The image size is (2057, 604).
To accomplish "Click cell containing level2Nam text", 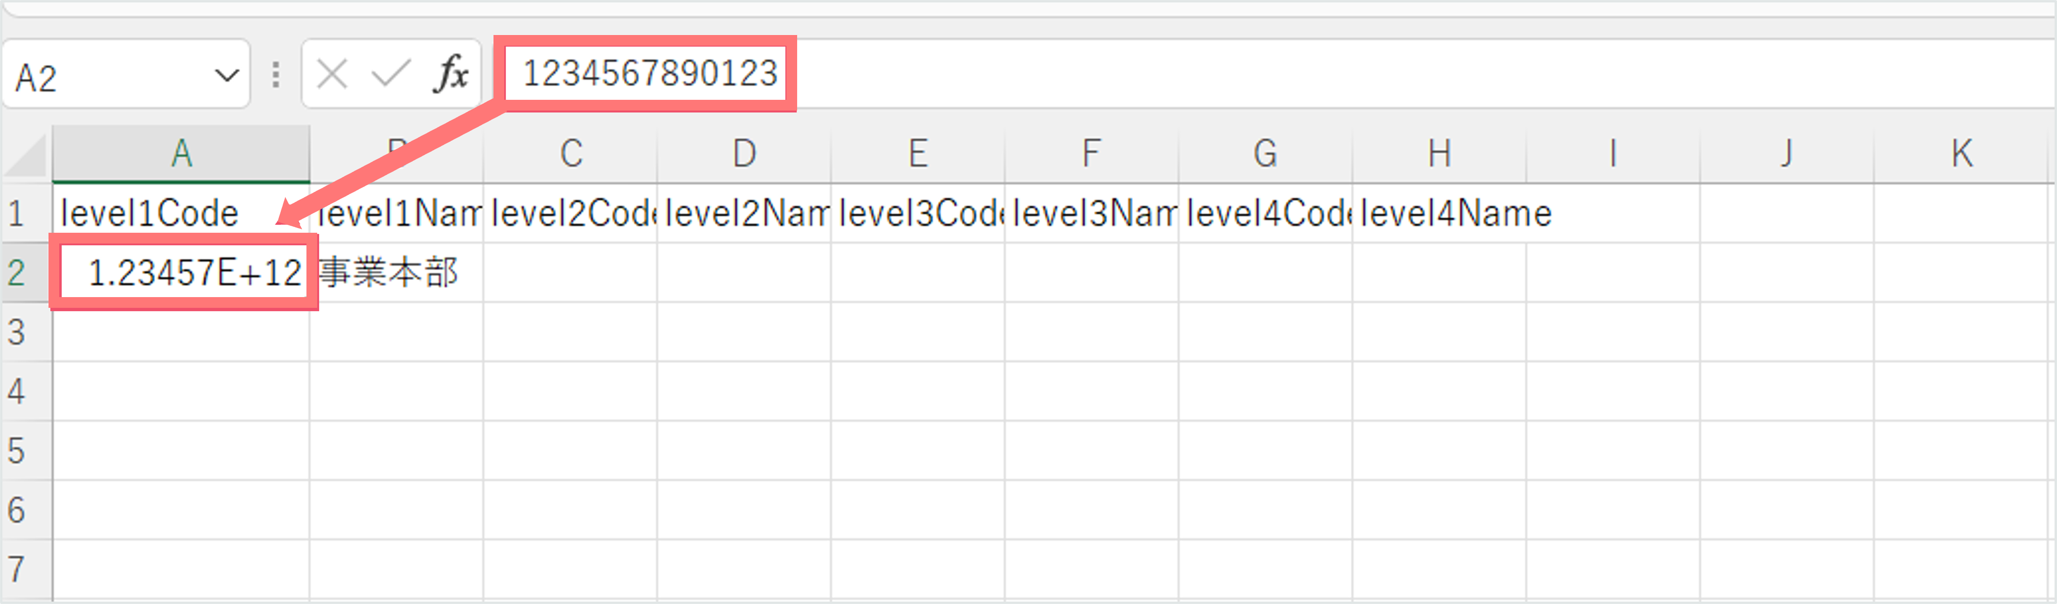I will pos(744,213).
